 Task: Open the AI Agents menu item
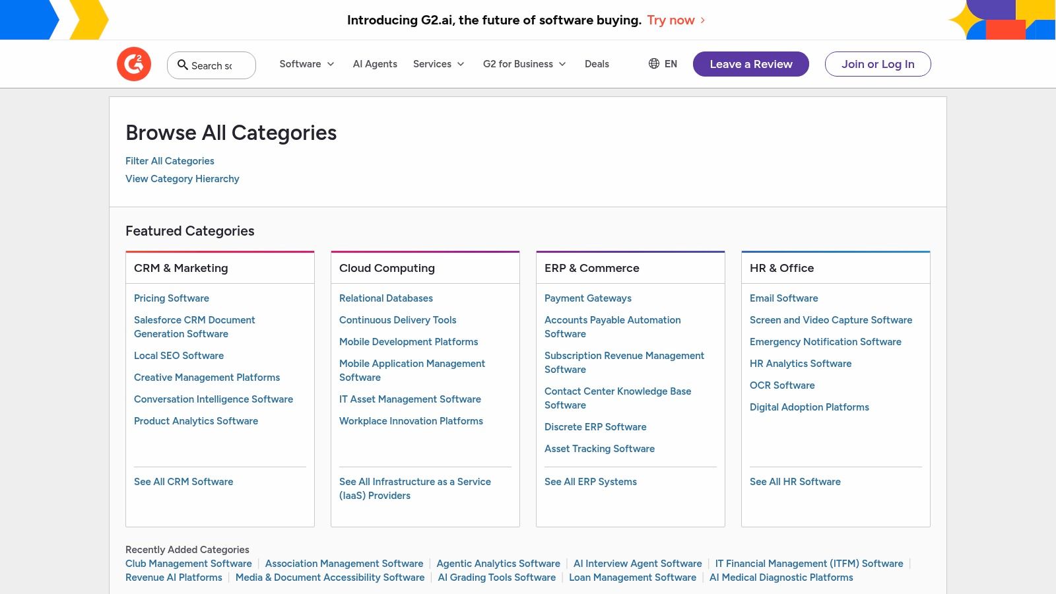(x=375, y=64)
